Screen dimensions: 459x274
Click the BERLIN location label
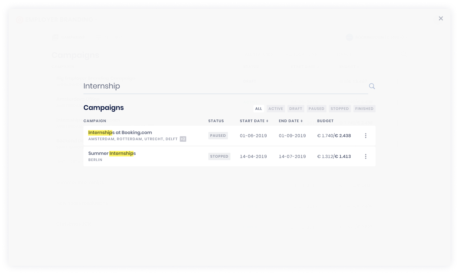pyautogui.click(x=95, y=160)
